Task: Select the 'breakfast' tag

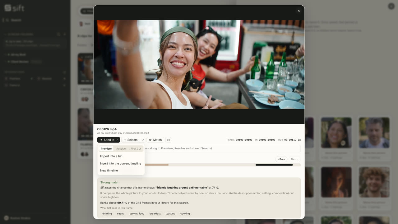Action: click(155, 214)
